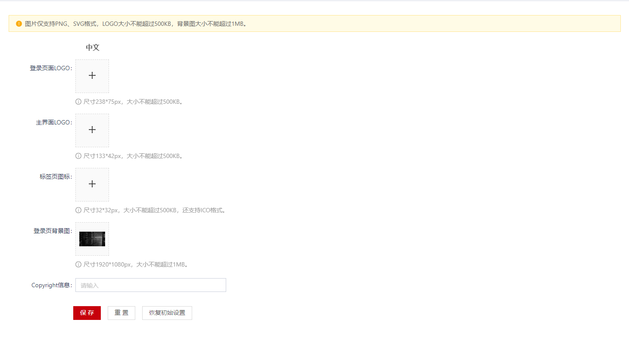Screen dimensions: 629x338
Task: Click the plus icon for 主界面LOGO upload
Action: point(92,130)
